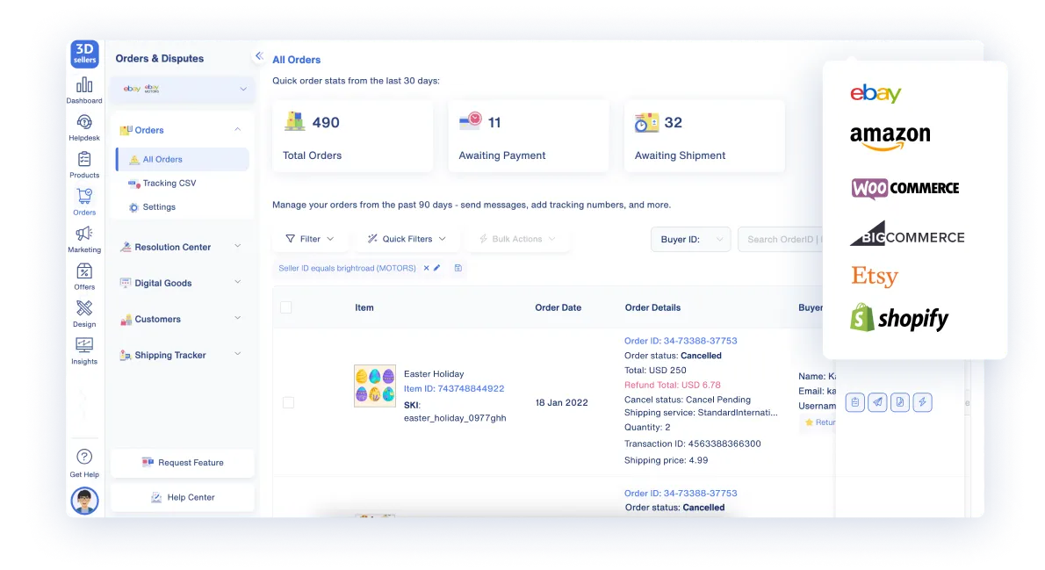Open the Easter Holiday product thumbnail
Screen dimensions: 1045x570
click(375, 386)
